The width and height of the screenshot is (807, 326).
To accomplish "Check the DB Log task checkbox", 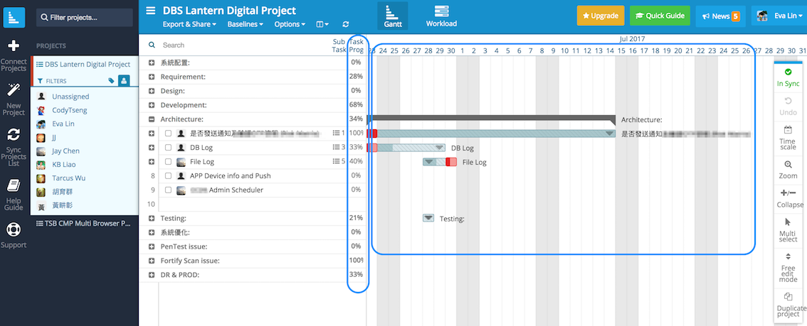I will [168, 147].
